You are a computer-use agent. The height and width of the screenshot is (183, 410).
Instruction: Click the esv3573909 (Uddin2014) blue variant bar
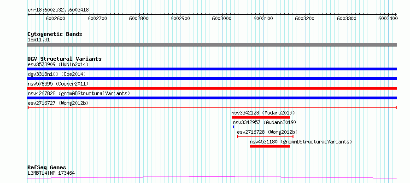point(212,69)
